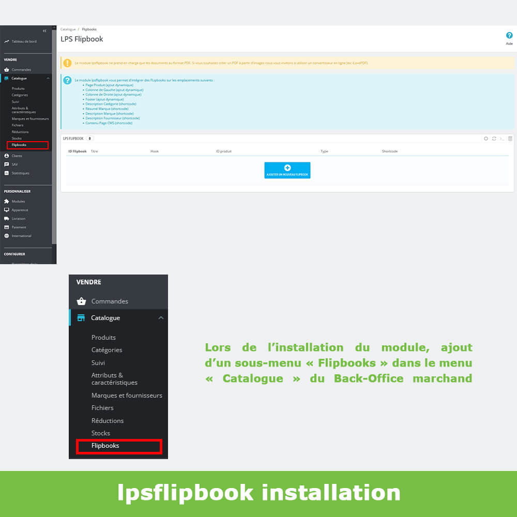Click the Tableau de bord chart icon
Screen dimensions: 517x517
(6, 41)
